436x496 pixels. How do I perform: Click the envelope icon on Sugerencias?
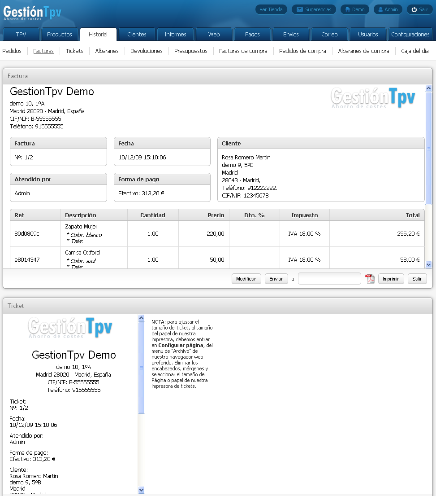pyautogui.click(x=300, y=9)
